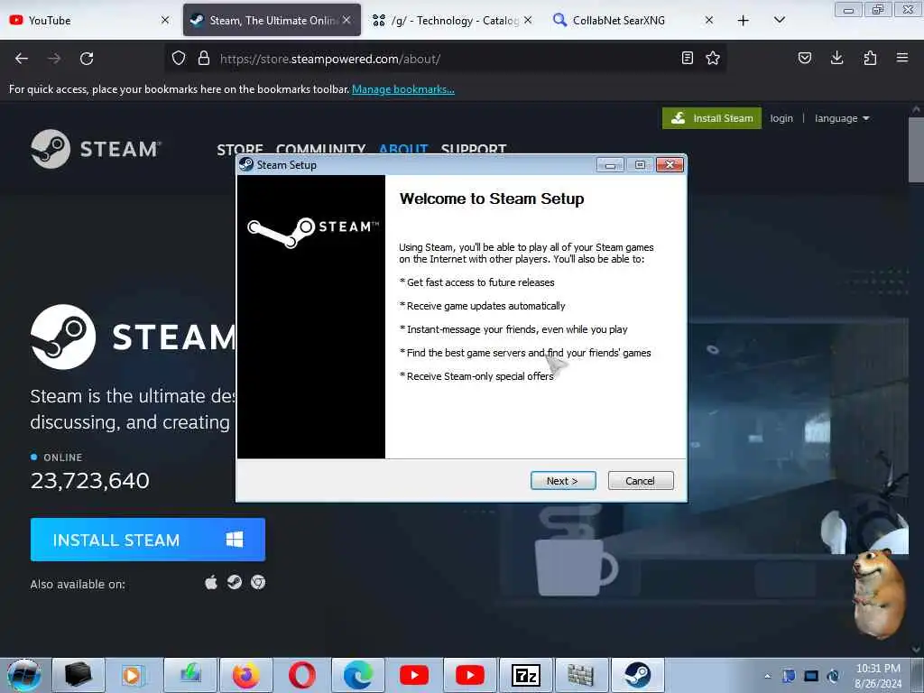924x693 pixels.
Task: Open the media player taskbar icon
Action: pos(134,675)
